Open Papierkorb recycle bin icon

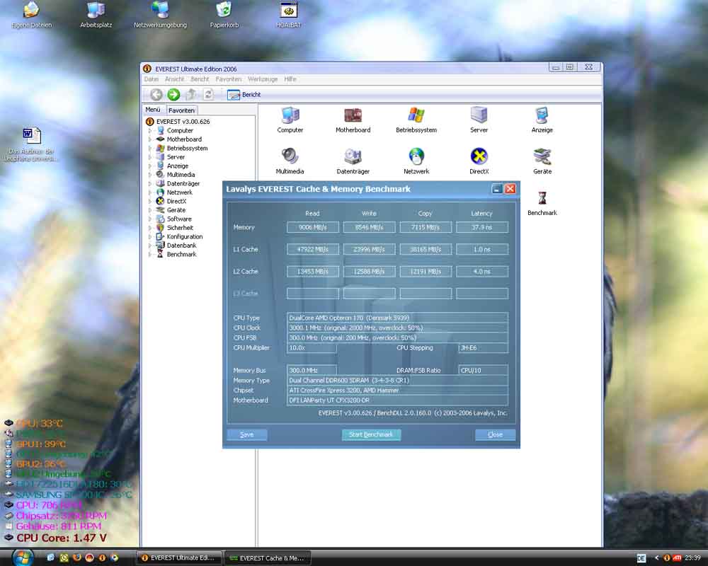coord(224,15)
